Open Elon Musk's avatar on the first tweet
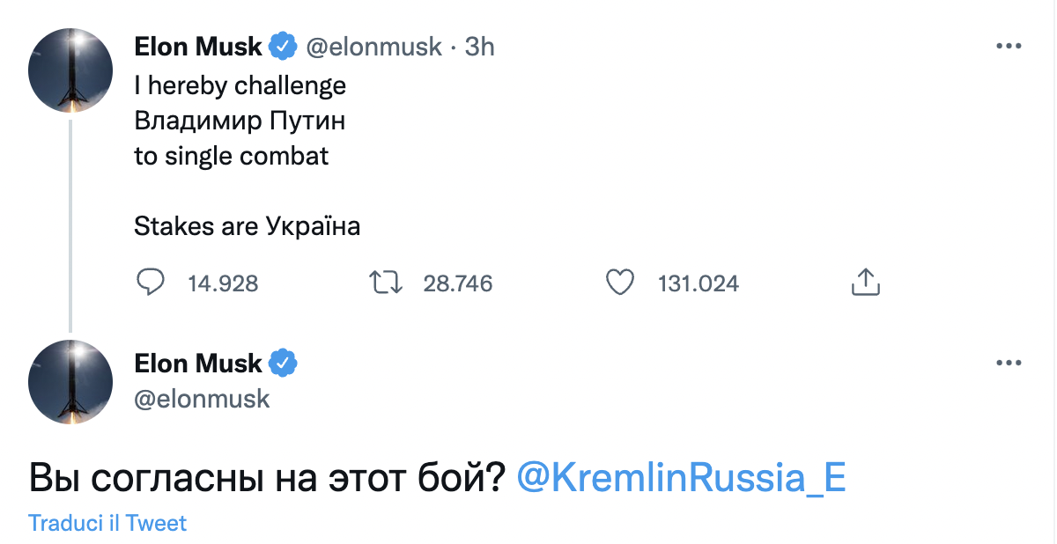 (70, 70)
